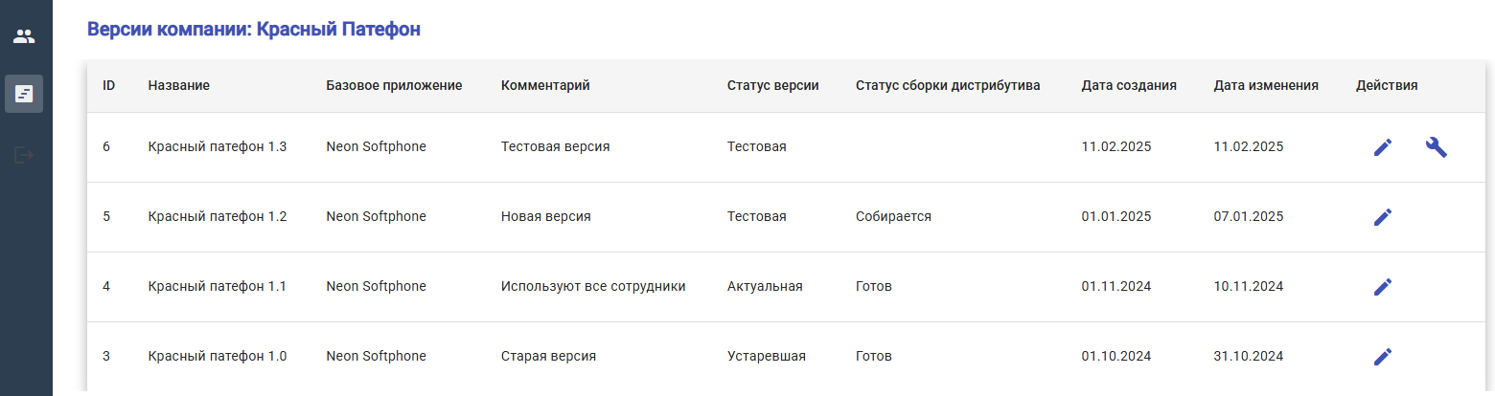Click the Актуальная status cell
This screenshot has height=396, width=1495.
point(765,287)
